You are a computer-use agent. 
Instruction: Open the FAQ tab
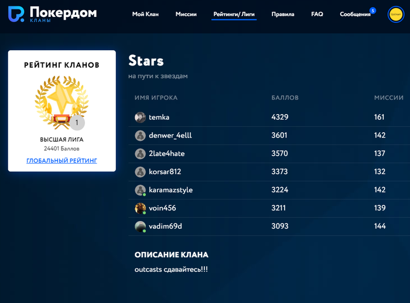tap(317, 14)
